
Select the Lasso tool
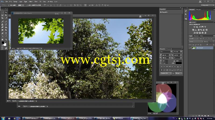click(2, 15)
